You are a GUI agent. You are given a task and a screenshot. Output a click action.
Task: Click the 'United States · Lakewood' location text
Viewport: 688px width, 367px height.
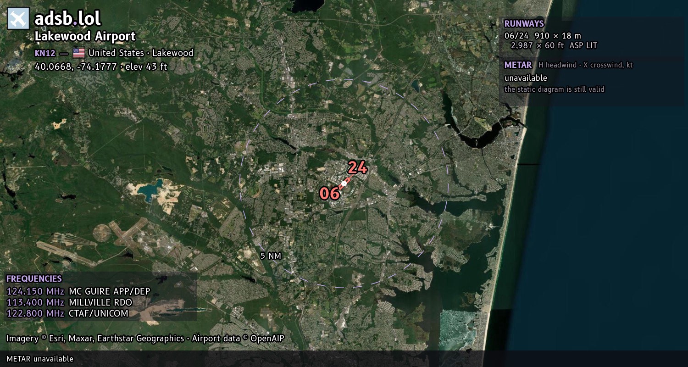coord(141,53)
